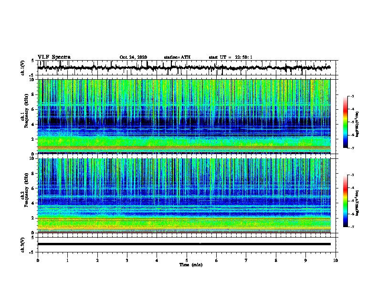Click the time axis tick label "7"
This screenshot has width=378, height=292.
[246, 260]
